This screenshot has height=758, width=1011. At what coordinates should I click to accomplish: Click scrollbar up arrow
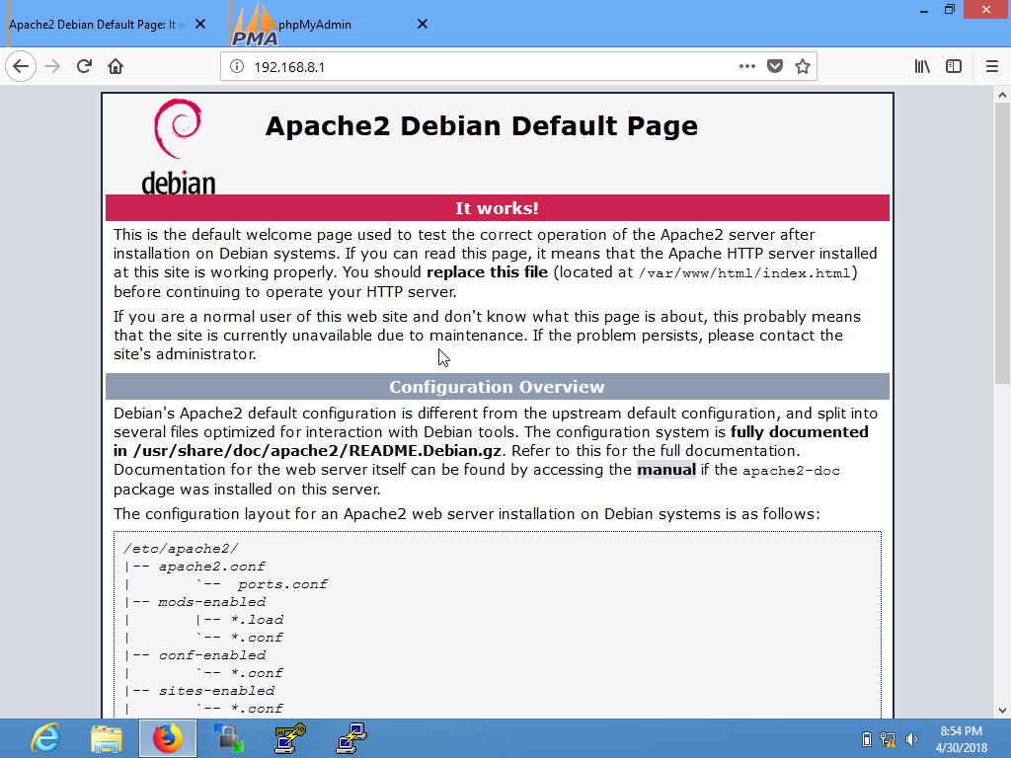coord(1002,95)
